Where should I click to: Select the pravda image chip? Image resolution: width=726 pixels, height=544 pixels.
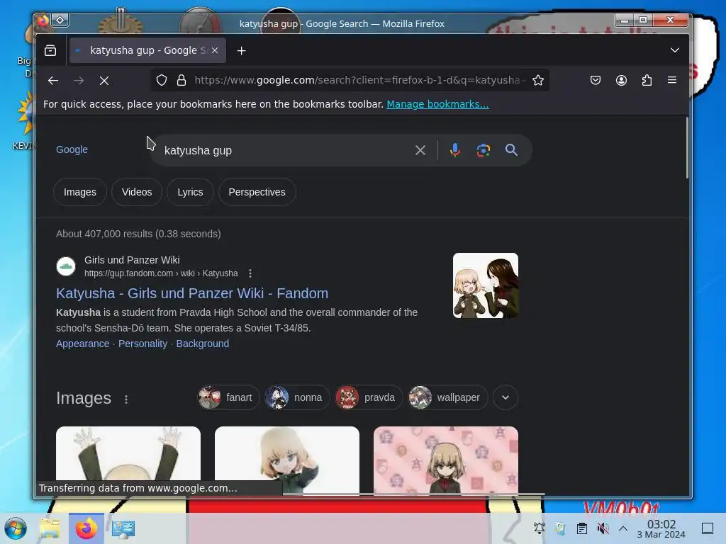click(369, 397)
